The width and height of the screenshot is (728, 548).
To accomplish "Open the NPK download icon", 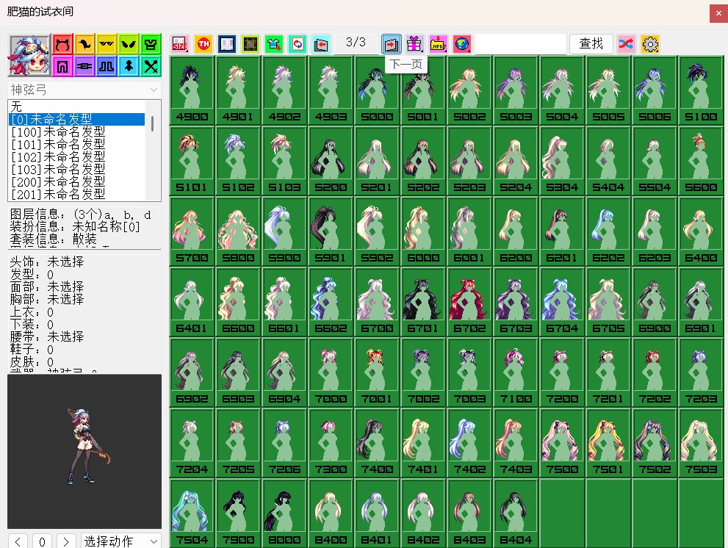I will point(439,44).
